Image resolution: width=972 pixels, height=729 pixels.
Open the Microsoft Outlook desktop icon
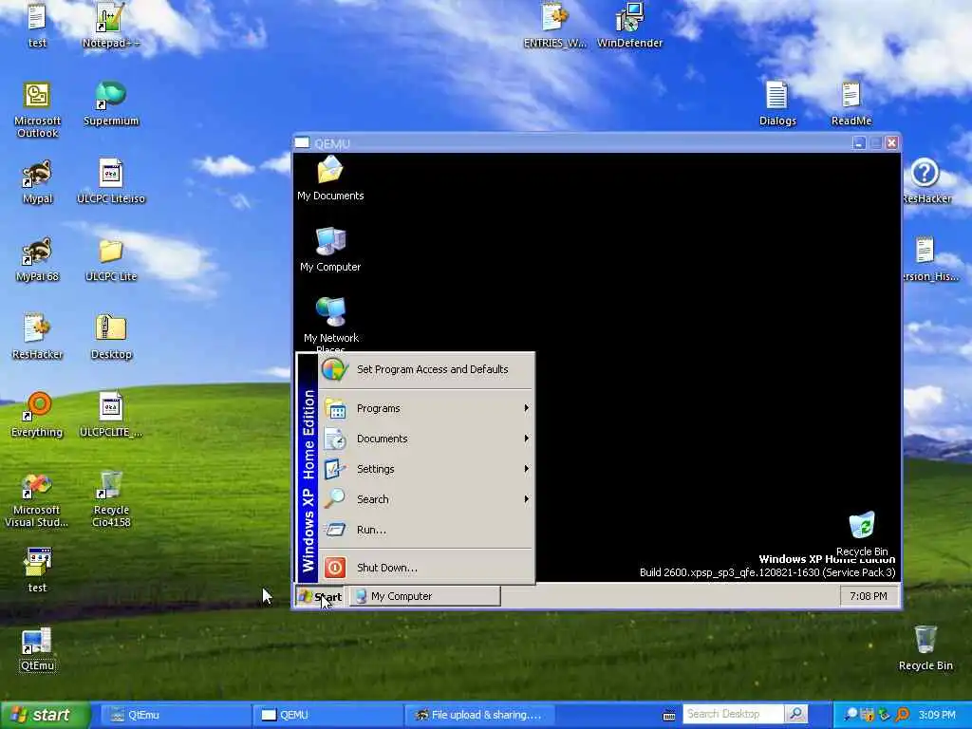point(37,110)
